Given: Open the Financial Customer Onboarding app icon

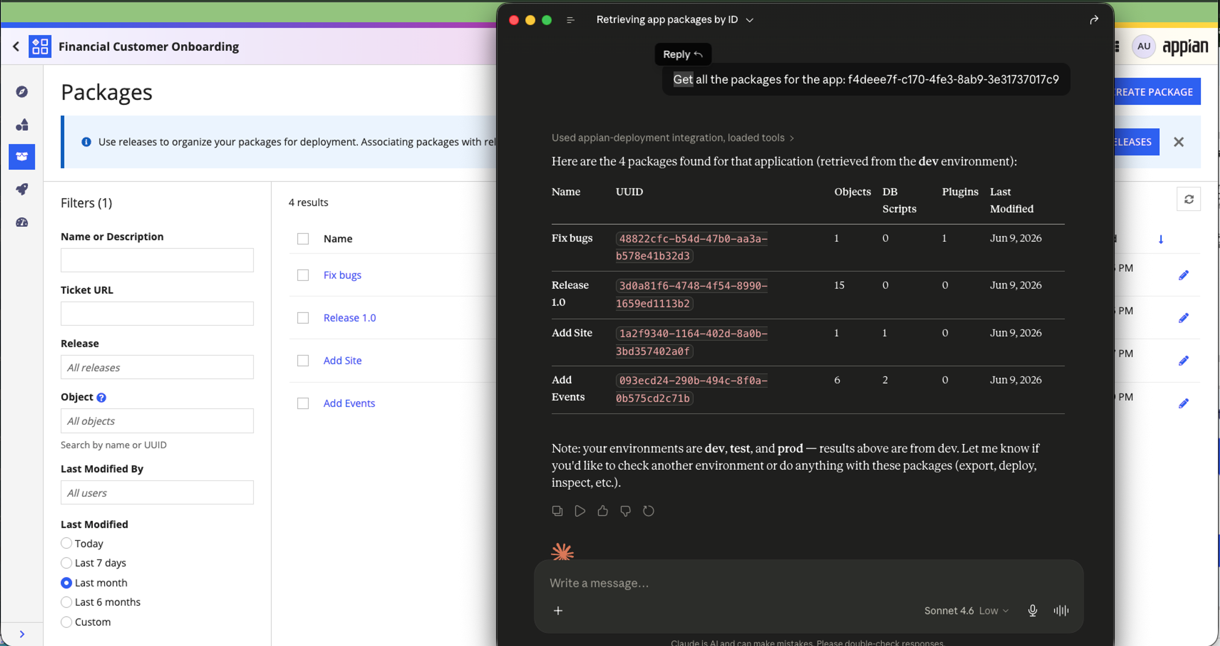Looking at the screenshot, I should pos(40,46).
